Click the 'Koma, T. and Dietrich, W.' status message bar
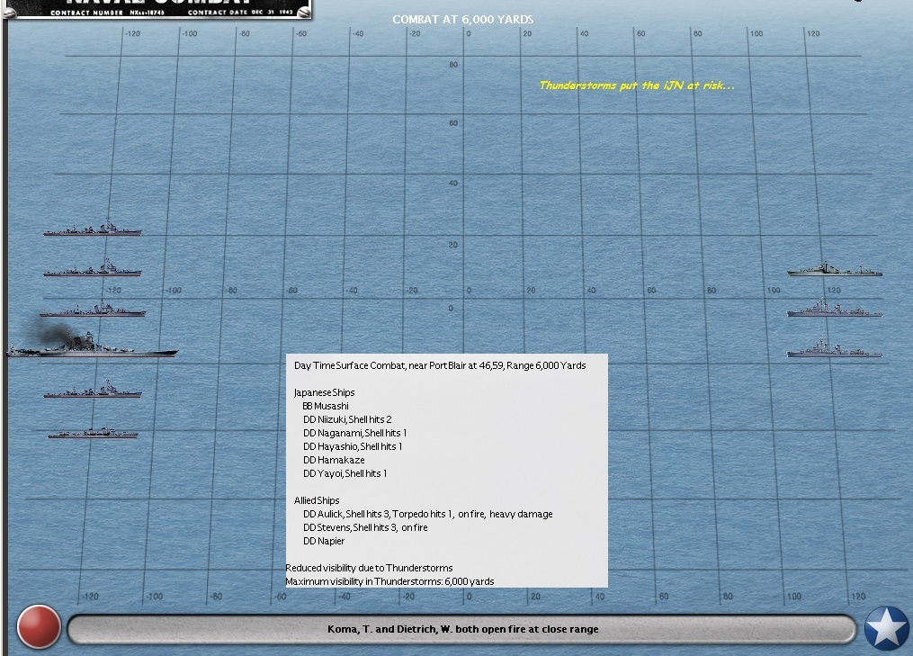The image size is (913, 656). [x=462, y=629]
